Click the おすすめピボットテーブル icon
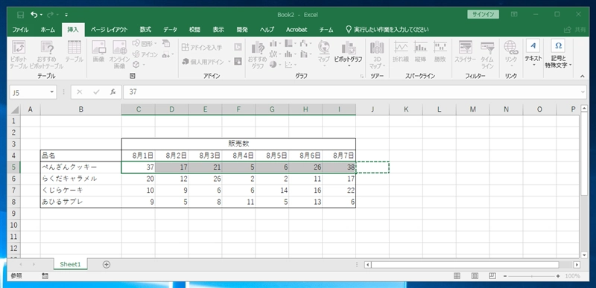 click(46, 54)
